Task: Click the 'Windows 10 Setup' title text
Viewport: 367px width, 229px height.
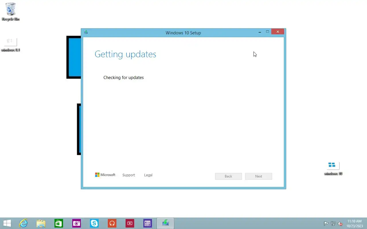Action: [x=183, y=33]
